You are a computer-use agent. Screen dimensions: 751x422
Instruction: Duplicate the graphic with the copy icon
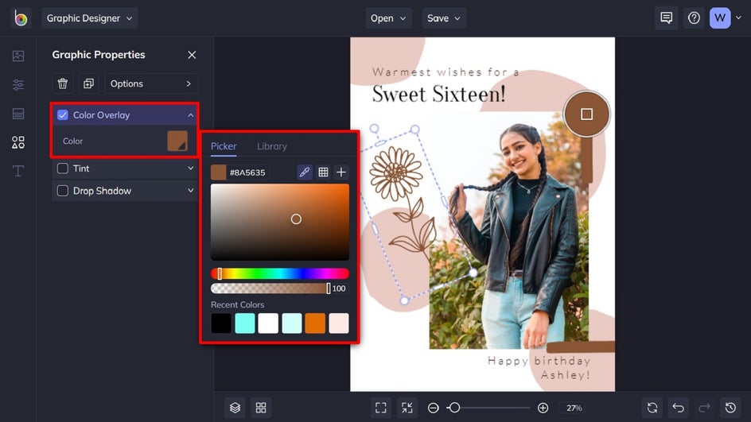88,83
